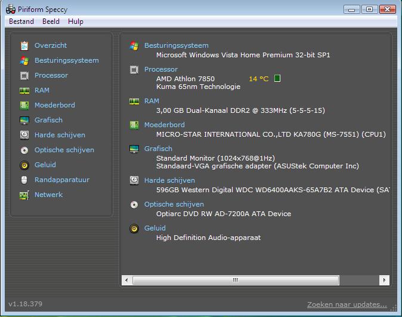Click the horizontal scrollbar thumb
The image size is (402, 317).
[x=236, y=280]
